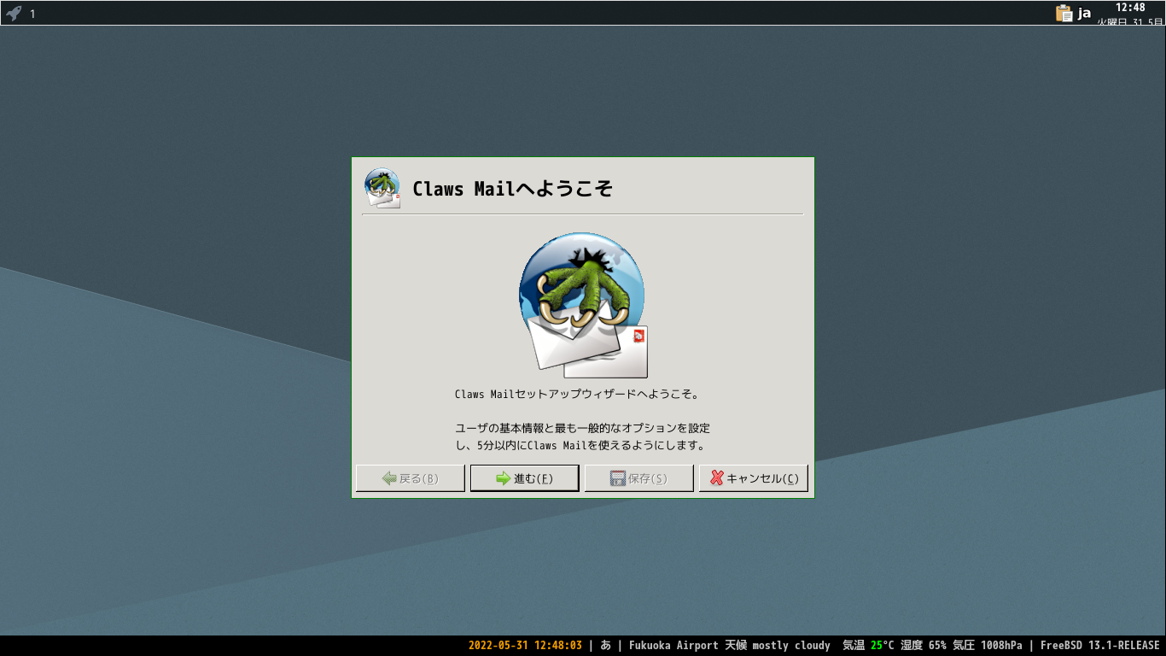Click the greyed-out 戻る(B) back button
Viewport: 1166px width, 656px height.
[x=411, y=478]
